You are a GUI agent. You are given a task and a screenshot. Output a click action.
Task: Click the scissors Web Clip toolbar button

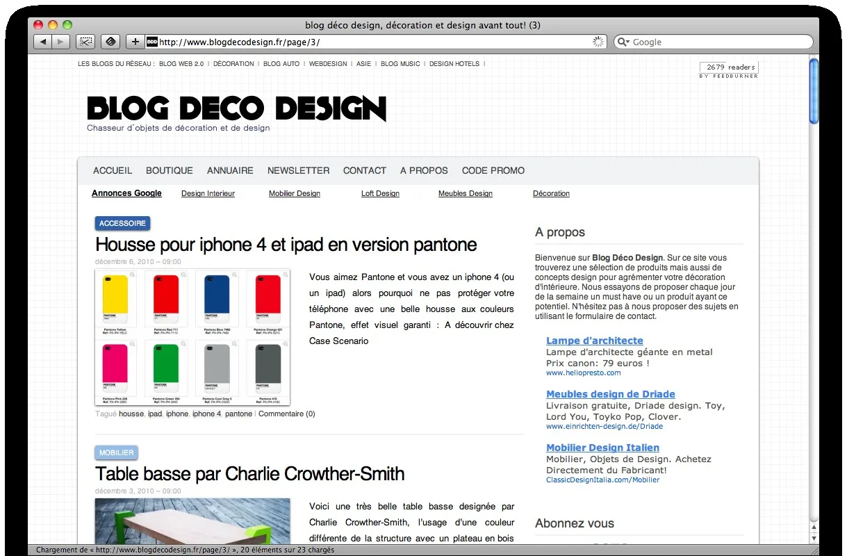pyautogui.click(x=85, y=42)
